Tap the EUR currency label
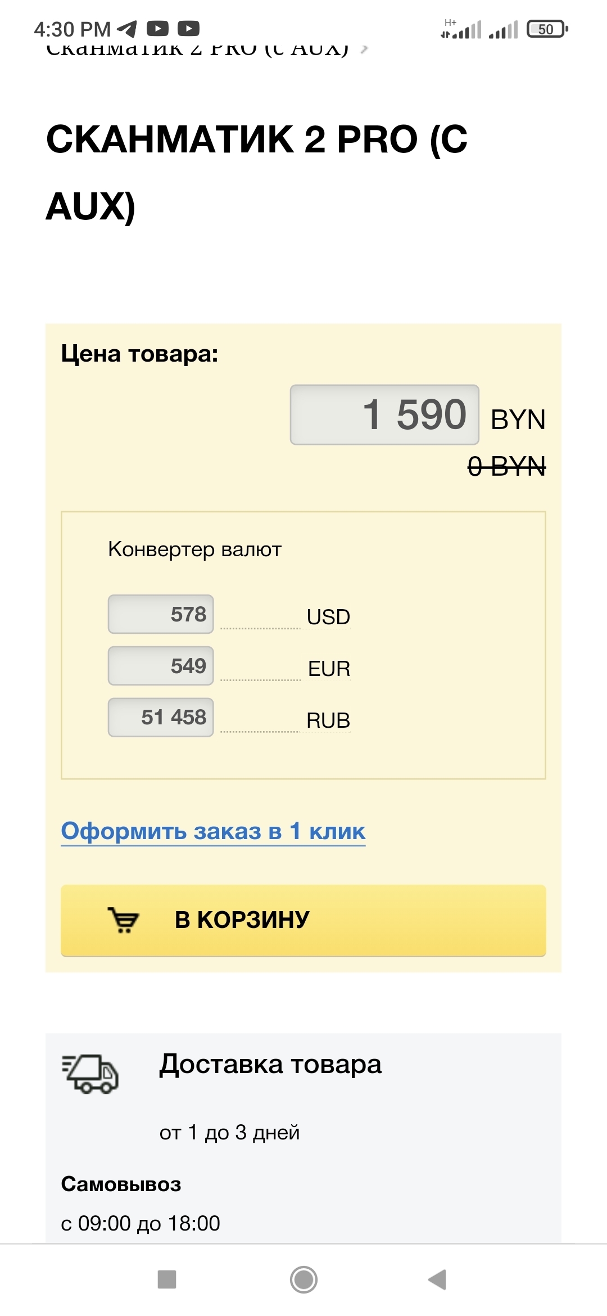The image size is (607, 1316). tap(329, 669)
